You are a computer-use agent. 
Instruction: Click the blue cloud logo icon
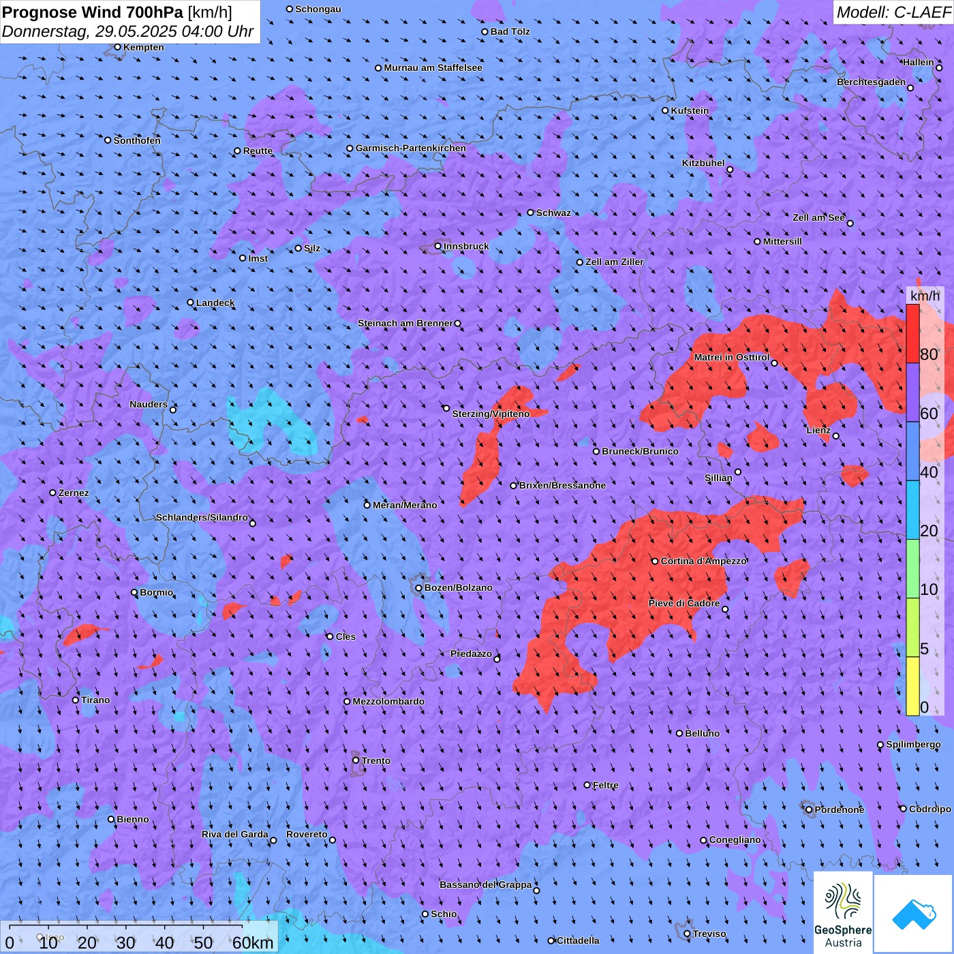click(914, 914)
